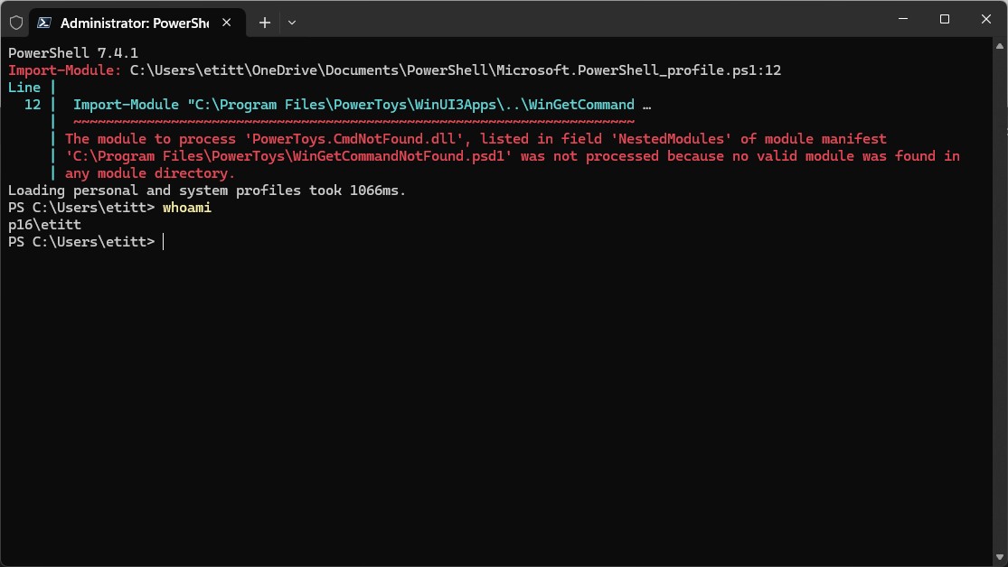Screen dimensions: 1008x567
Task: Click empty title bar area beside tabs
Action: click(588, 19)
